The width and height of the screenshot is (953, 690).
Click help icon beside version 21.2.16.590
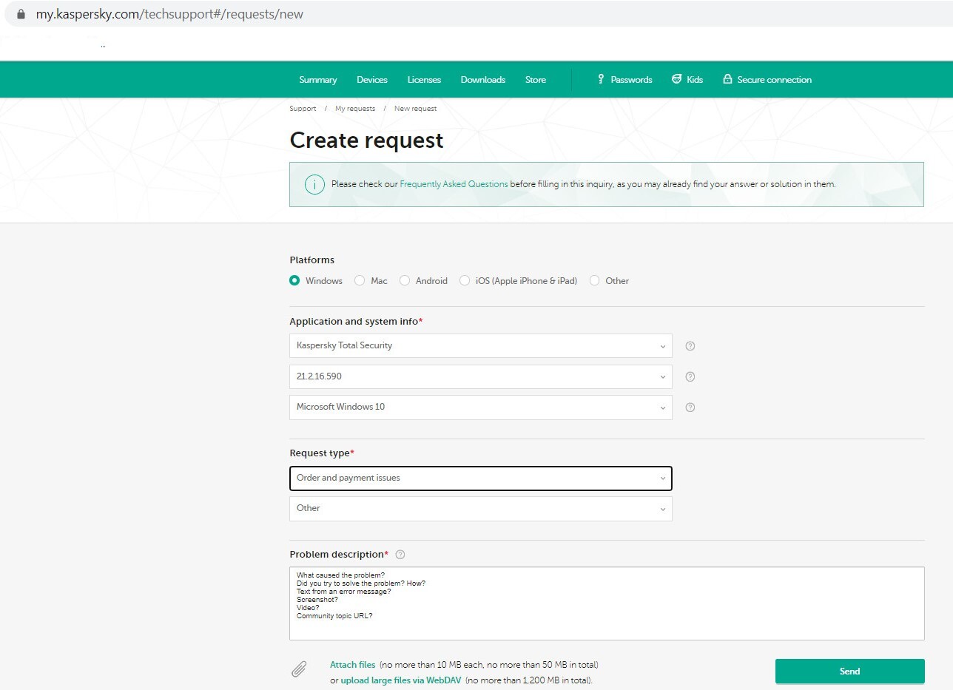tap(690, 376)
